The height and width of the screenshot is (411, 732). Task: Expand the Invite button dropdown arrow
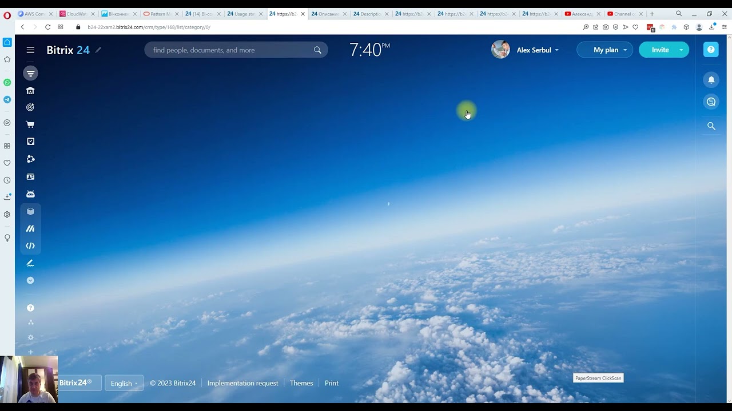tap(681, 50)
